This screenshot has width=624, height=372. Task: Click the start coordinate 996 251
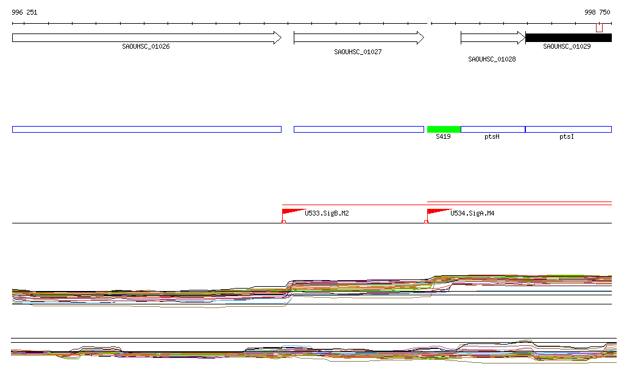(24, 12)
